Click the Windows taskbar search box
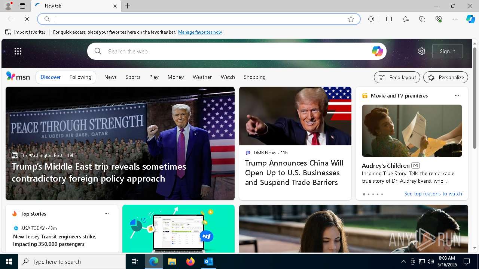479x269 pixels. tap(72, 262)
